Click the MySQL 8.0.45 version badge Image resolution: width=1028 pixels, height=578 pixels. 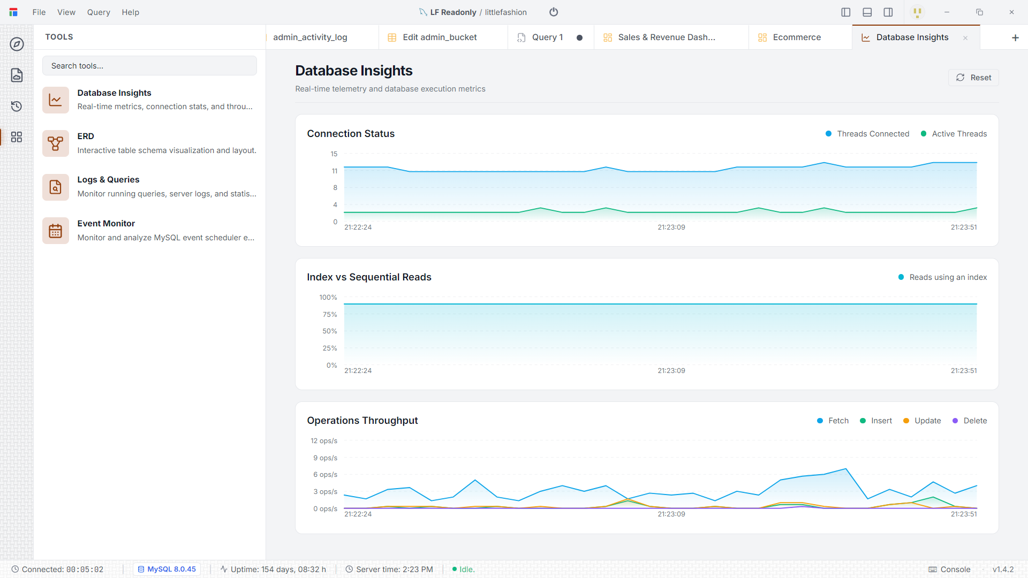point(167,569)
